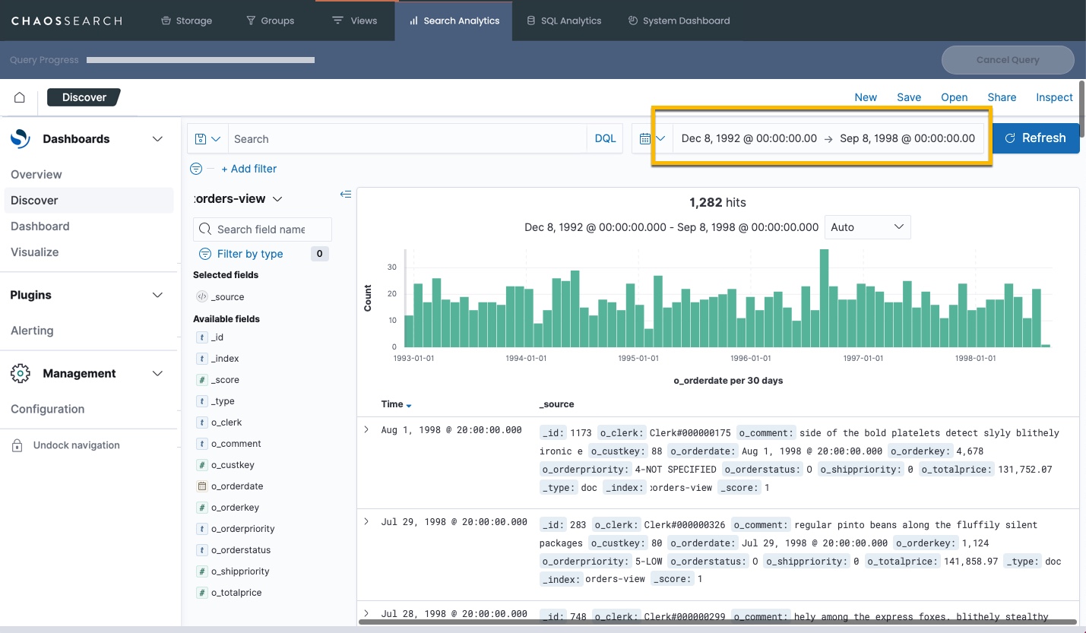
Task: Click the Search field name input
Action: [262, 229]
